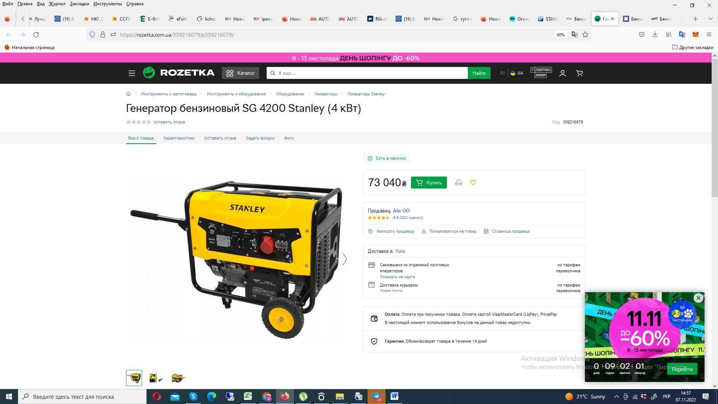The width and height of the screenshot is (718, 404).
Task: Bookmark this page with star icon
Action: pos(585,35)
